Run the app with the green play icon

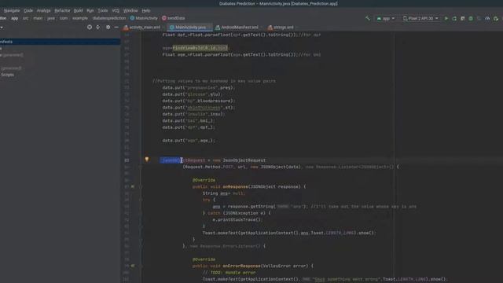coord(446,18)
